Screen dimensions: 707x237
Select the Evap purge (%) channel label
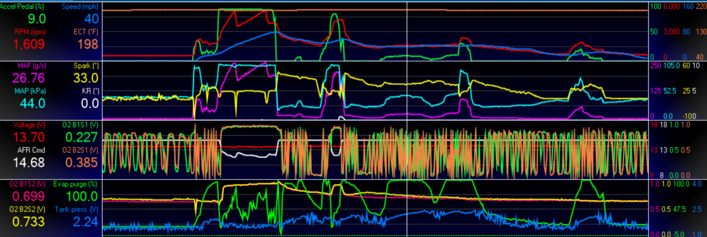[x=76, y=184]
